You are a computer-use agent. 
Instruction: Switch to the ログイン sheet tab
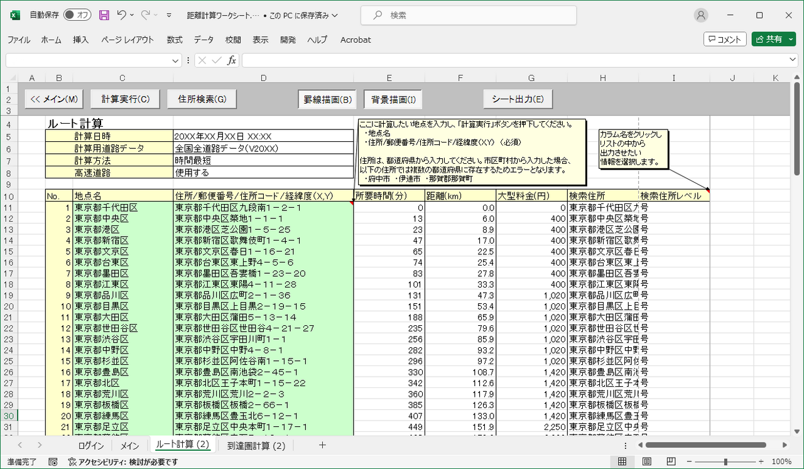coord(91,446)
